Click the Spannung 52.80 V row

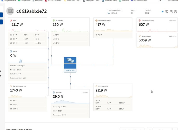coord(70,107)
